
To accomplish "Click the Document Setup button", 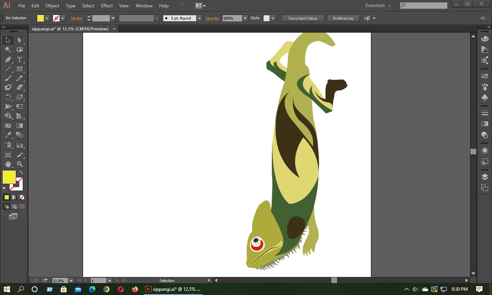I will click(303, 18).
